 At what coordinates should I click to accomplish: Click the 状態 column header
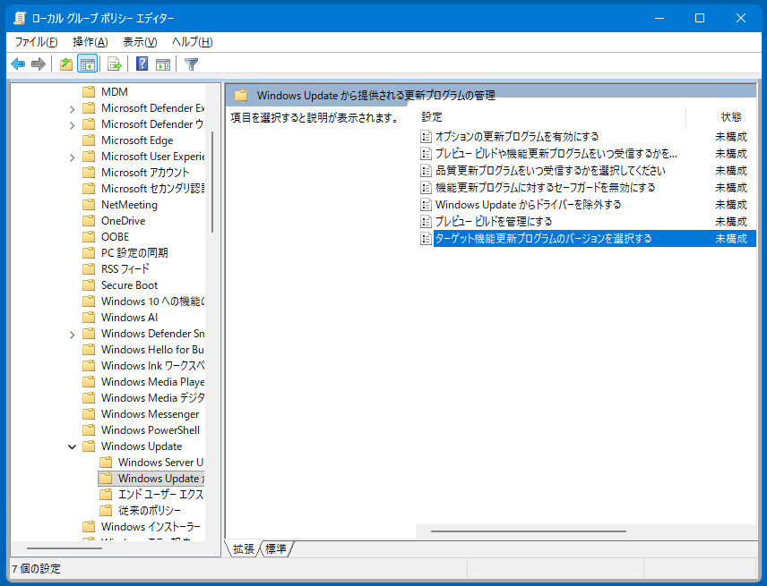[730, 117]
